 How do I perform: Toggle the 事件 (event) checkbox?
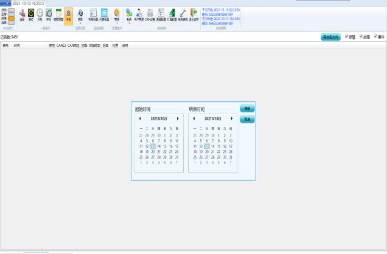click(x=375, y=37)
